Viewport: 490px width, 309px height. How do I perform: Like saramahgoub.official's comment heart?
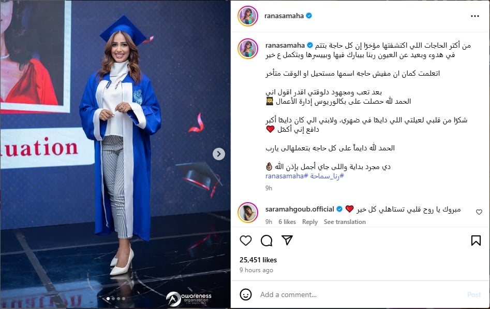pyautogui.click(x=479, y=212)
